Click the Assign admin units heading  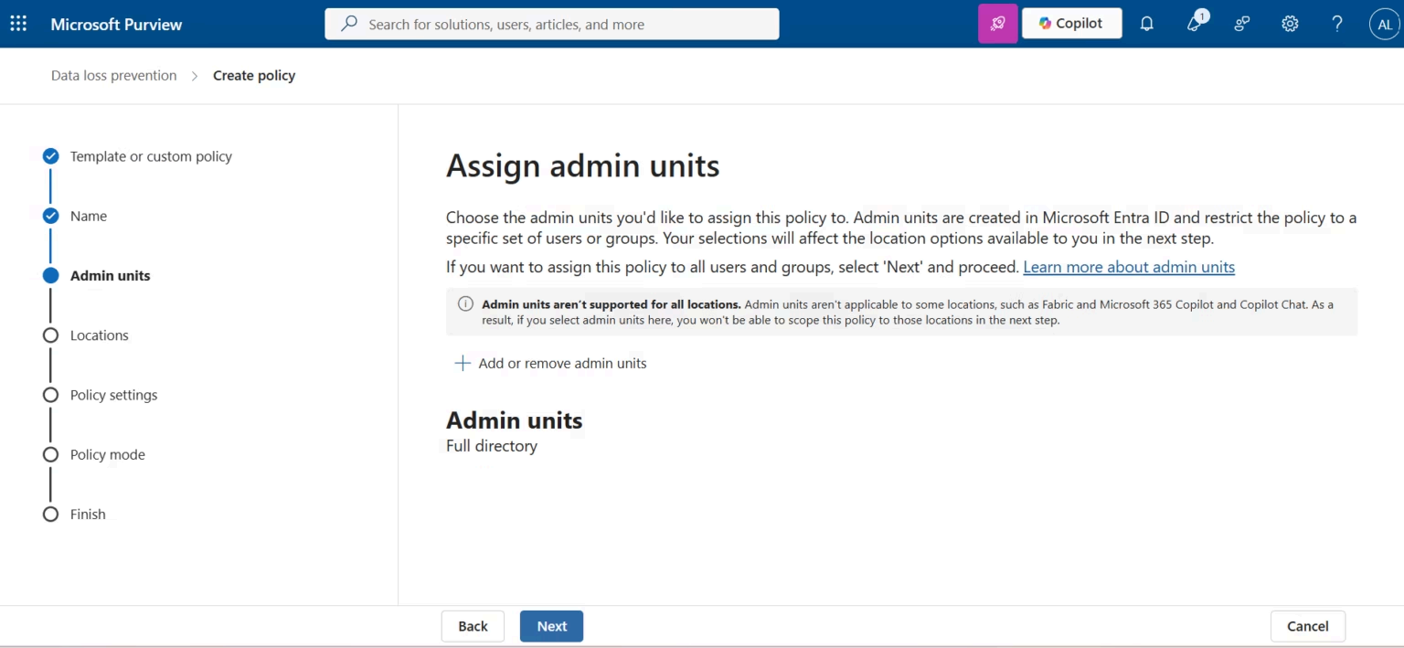[582, 165]
